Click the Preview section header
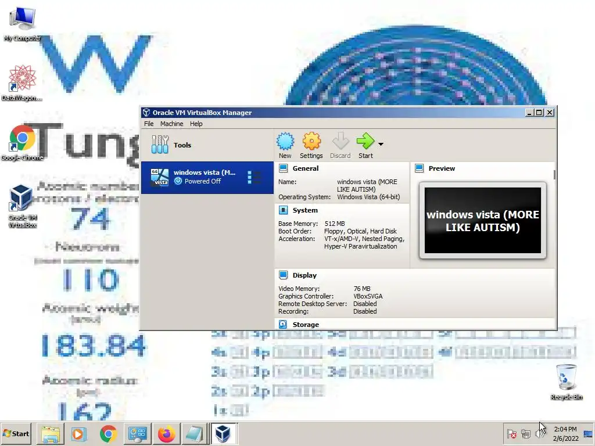The image size is (595, 446). click(442, 168)
